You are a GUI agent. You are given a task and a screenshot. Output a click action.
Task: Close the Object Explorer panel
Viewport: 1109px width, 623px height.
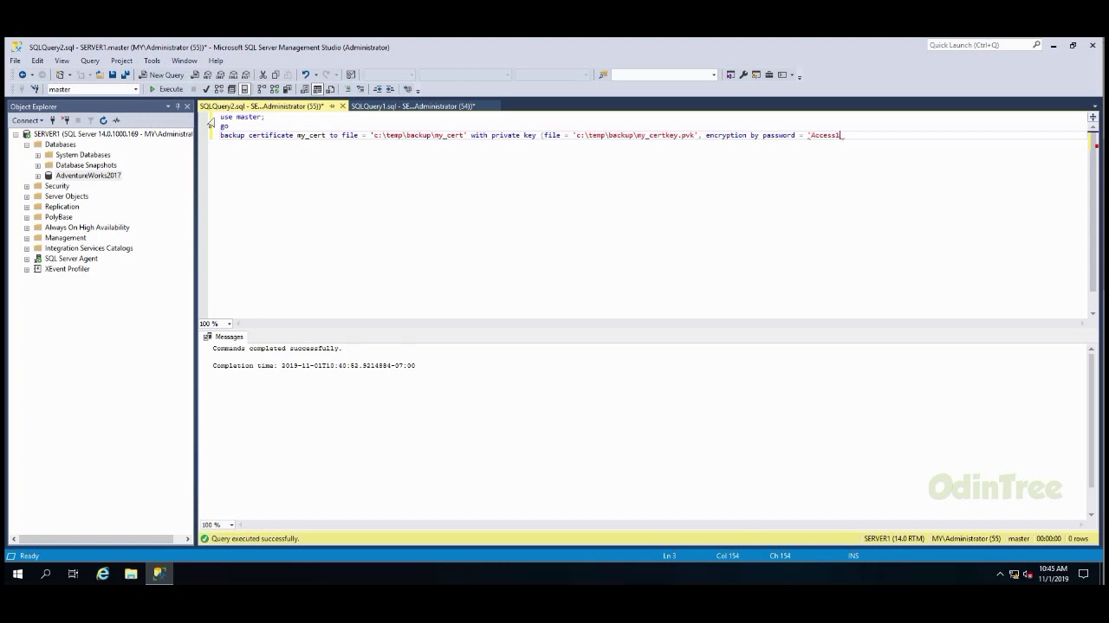(x=187, y=106)
